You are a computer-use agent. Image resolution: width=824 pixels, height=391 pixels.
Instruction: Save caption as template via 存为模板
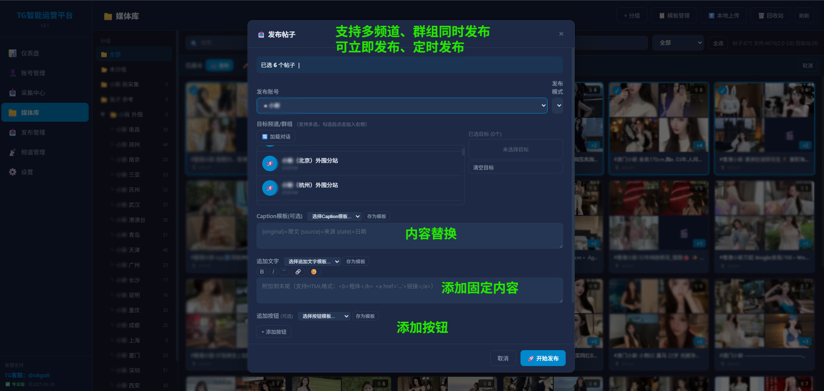tap(376, 216)
